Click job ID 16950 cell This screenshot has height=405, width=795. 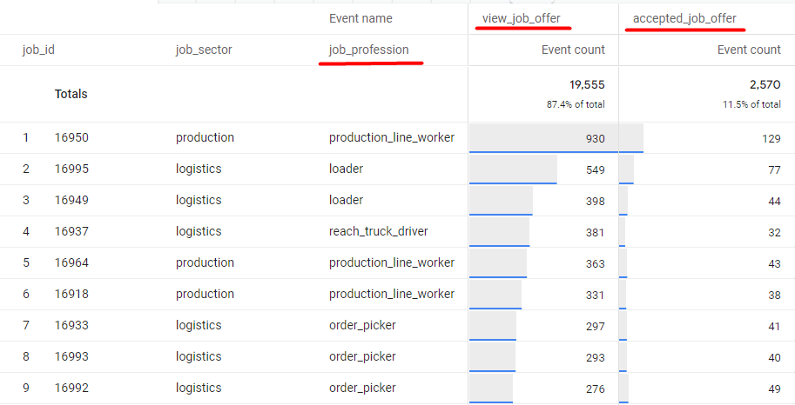(71, 138)
